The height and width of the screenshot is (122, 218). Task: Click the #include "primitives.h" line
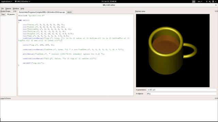pos(31,16)
